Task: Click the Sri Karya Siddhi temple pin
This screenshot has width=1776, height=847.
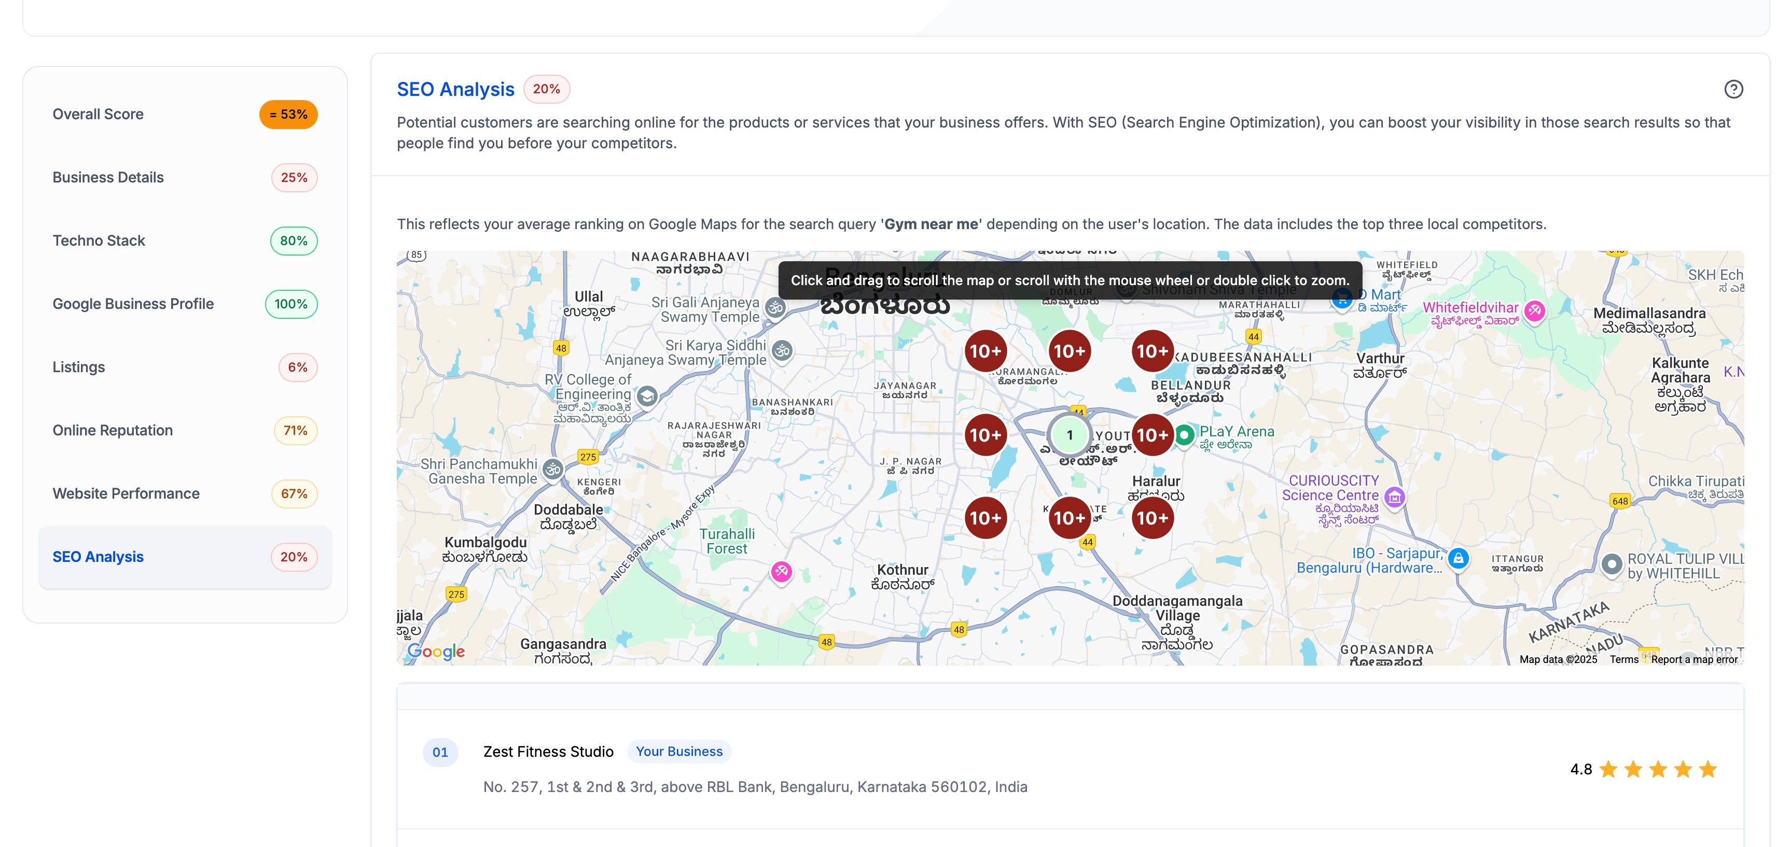Action: (x=782, y=351)
